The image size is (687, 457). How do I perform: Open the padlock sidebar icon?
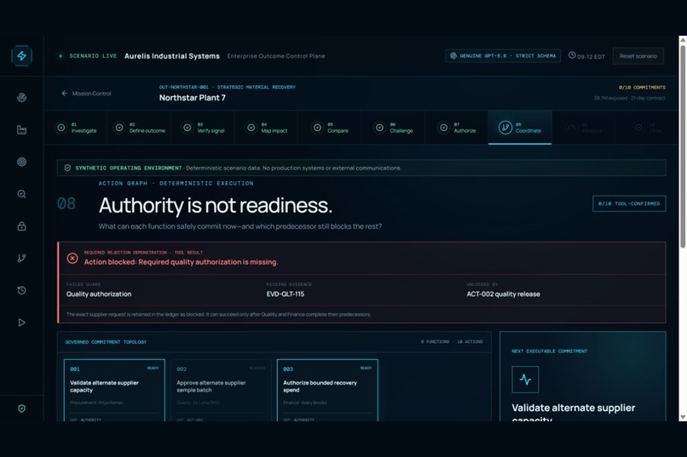pos(21,226)
